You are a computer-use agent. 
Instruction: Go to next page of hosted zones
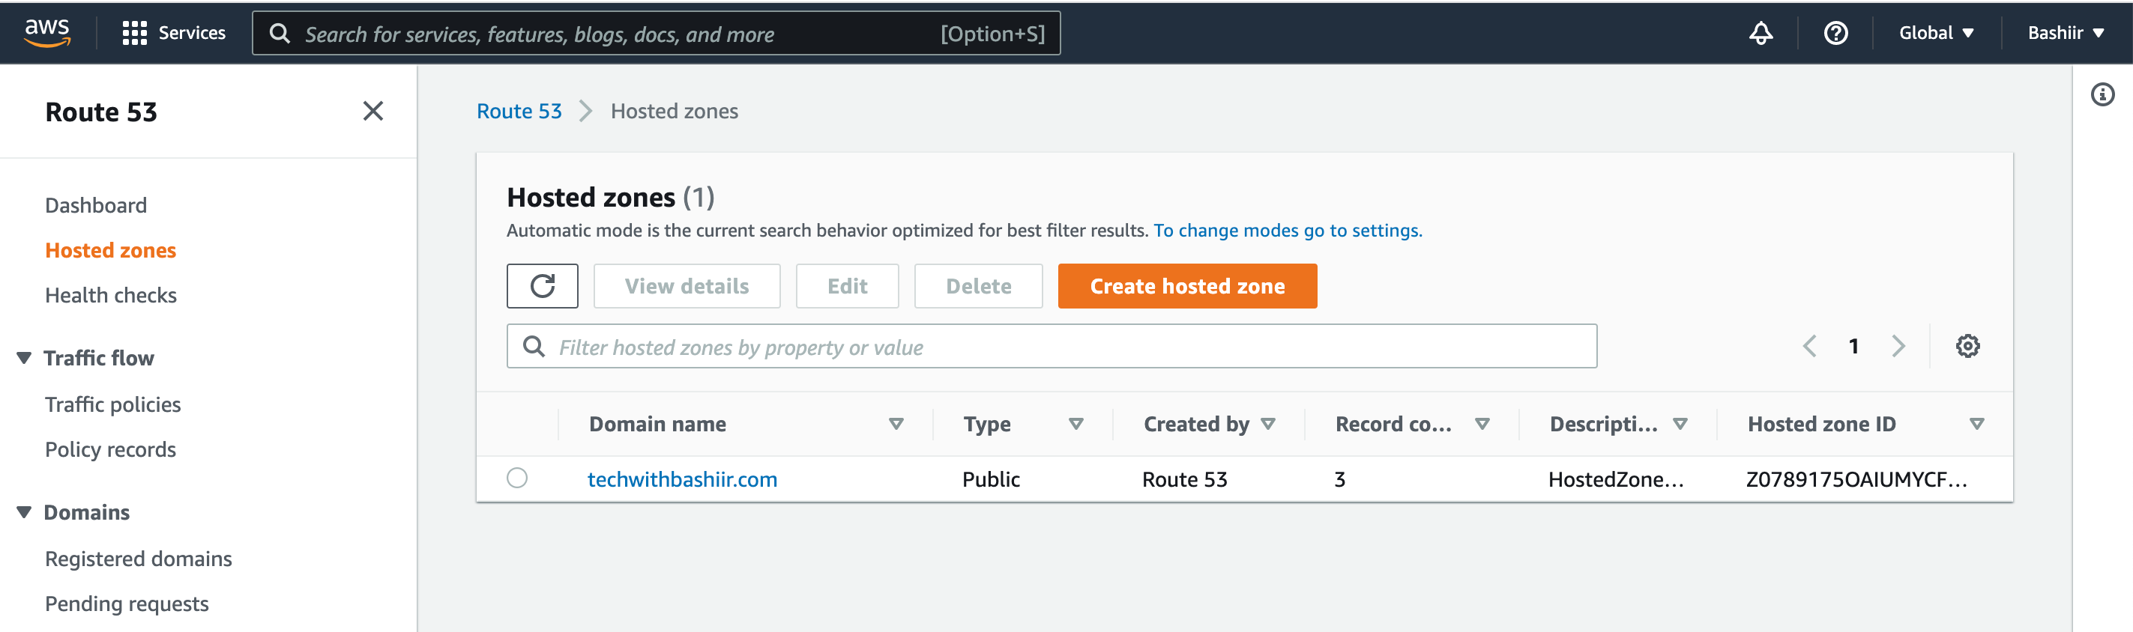point(1898,346)
